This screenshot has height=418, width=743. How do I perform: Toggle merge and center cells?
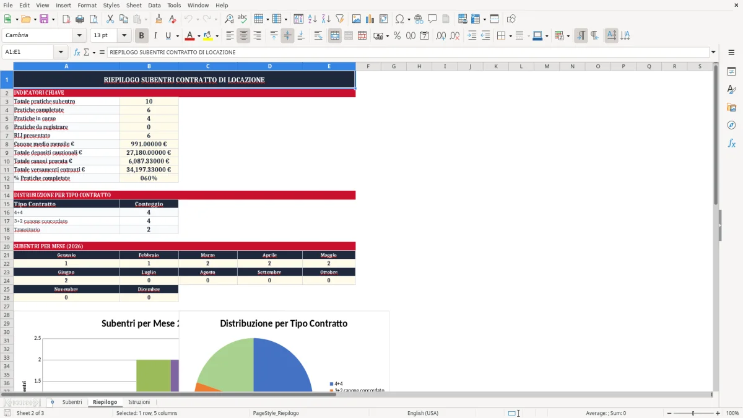(335, 36)
